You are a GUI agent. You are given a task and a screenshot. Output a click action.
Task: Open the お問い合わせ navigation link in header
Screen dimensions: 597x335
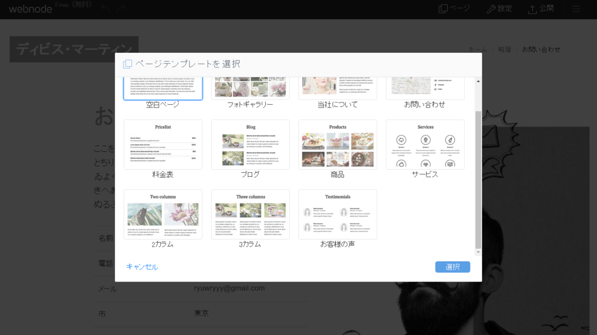click(x=541, y=49)
